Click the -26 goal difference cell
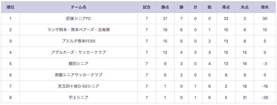277x105 pixels. click(265, 97)
